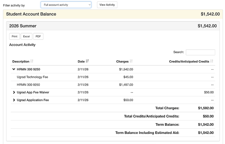Collapse the expanded HRMN 300 9250 row chevron
The image size is (225, 144).
coord(14,69)
